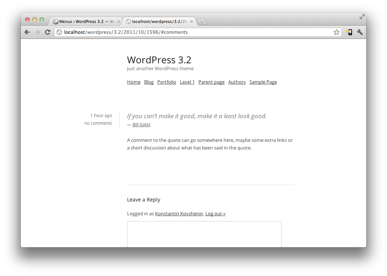Open the Blog menu item
The width and height of the screenshot is (387, 276).
149,82
